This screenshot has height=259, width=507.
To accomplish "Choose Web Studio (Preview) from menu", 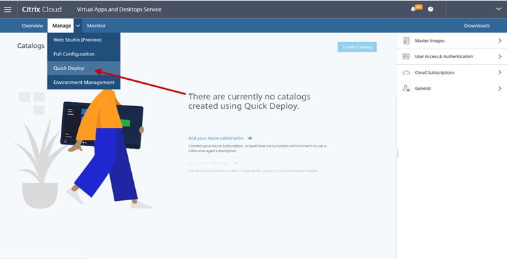I will (x=84, y=40).
